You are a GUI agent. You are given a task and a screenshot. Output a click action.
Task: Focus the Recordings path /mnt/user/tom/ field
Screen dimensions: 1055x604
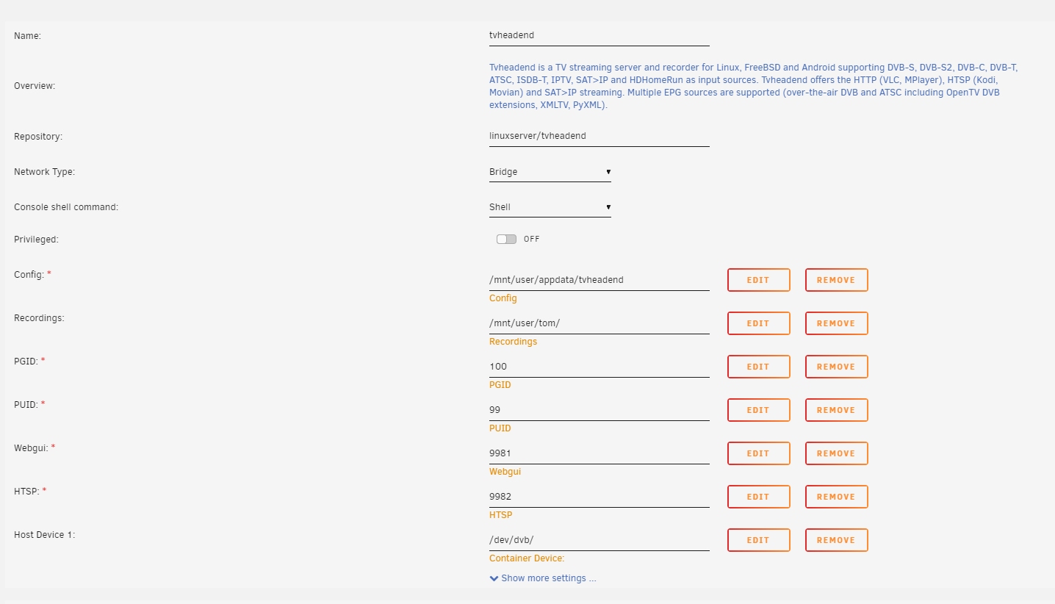pyautogui.click(x=599, y=323)
